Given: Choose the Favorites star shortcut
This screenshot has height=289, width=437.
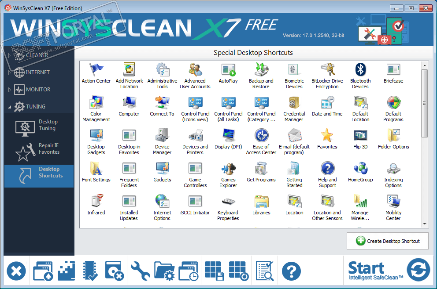Looking at the screenshot, I should [327, 139].
